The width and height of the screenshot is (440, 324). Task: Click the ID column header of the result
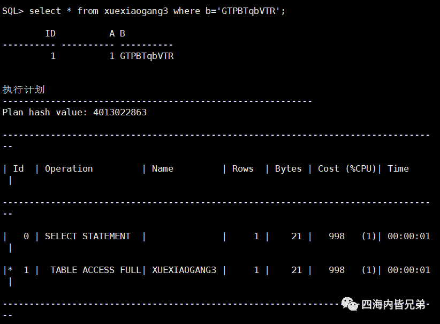point(50,34)
